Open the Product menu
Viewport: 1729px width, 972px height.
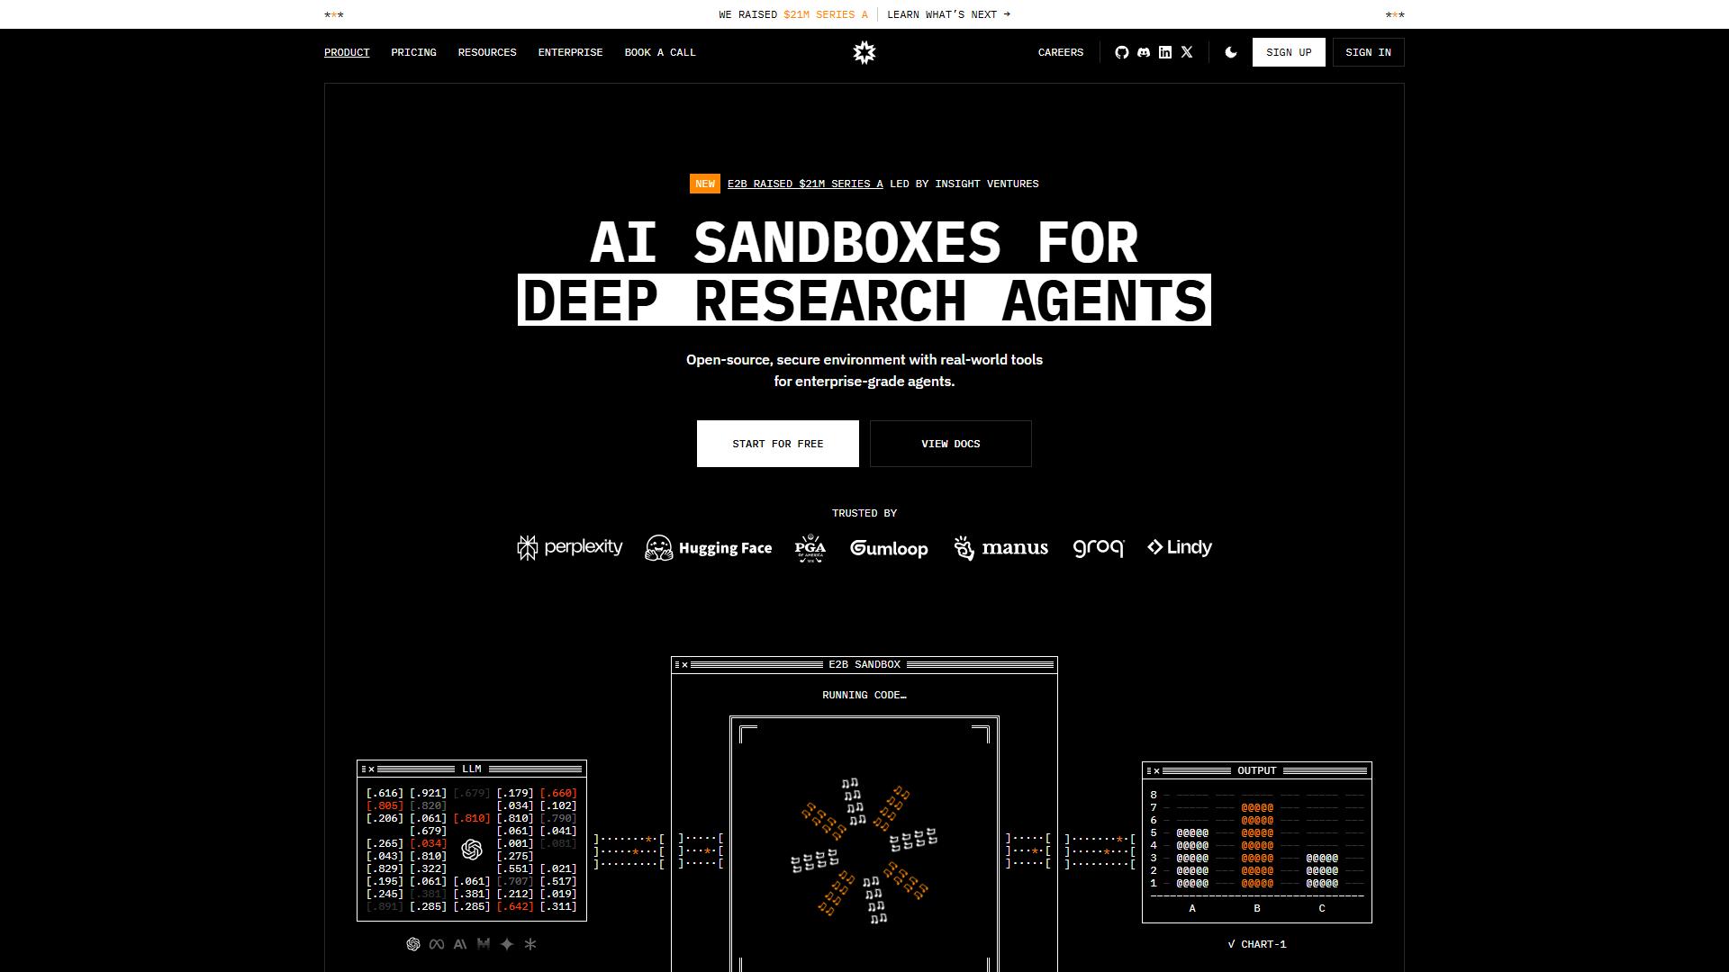pyautogui.click(x=347, y=52)
